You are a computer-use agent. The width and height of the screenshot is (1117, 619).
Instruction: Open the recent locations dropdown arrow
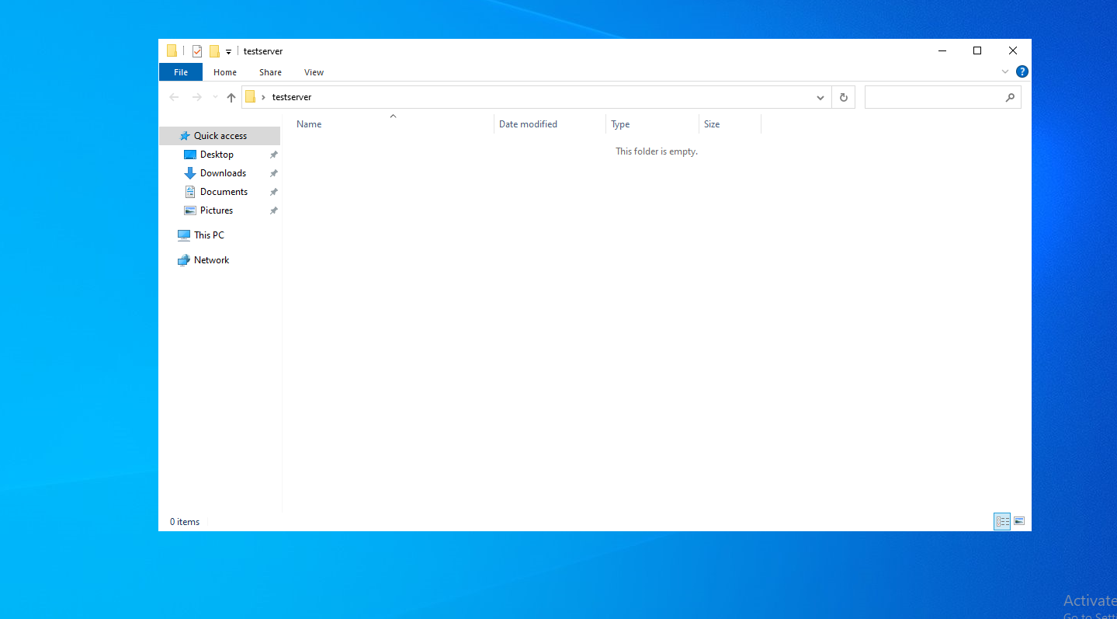[215, 97]
